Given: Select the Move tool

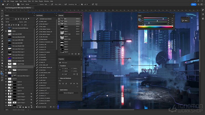Looking at the screenshot, I should 2,11.
